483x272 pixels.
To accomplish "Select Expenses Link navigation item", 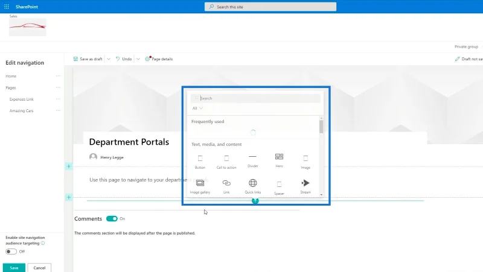I will coord(22,99).
